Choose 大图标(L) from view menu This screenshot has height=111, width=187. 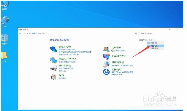[156, 46]
